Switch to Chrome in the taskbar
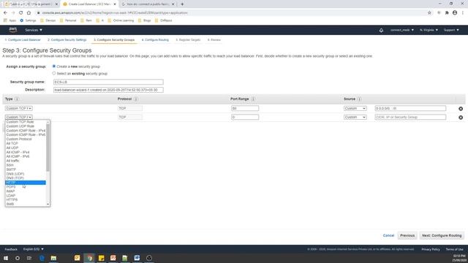Viewport: 468px width, 263px height. [x=89, y=258]
